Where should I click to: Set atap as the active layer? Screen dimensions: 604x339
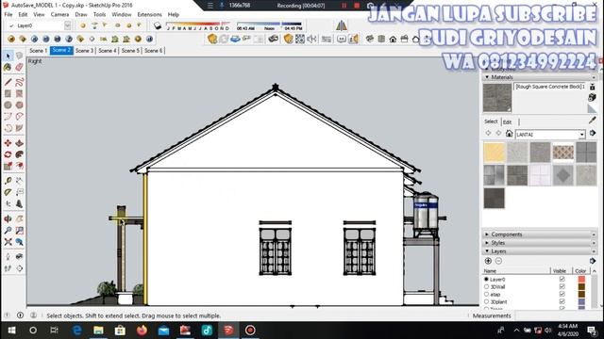click(x=486, y=294)
